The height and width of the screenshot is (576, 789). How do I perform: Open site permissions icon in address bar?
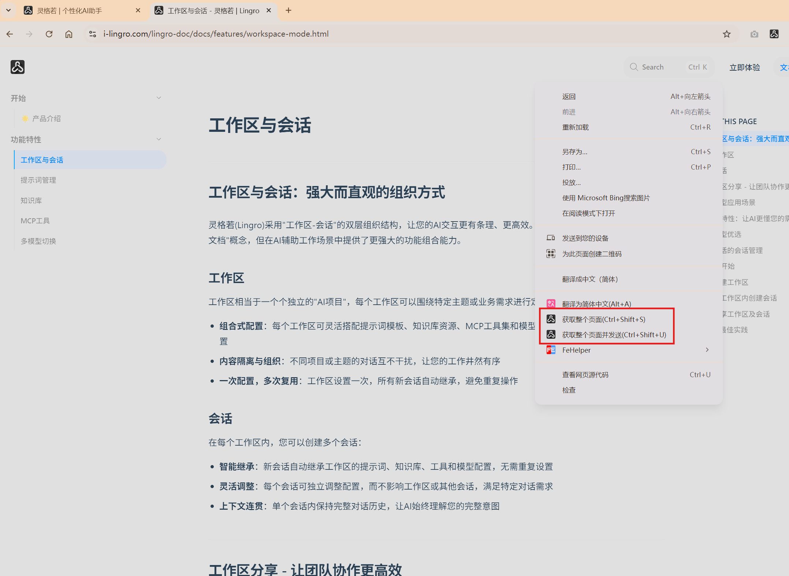tap(92, 34)
